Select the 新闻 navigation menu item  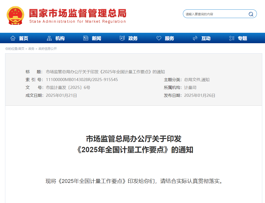tap(97, 38)
